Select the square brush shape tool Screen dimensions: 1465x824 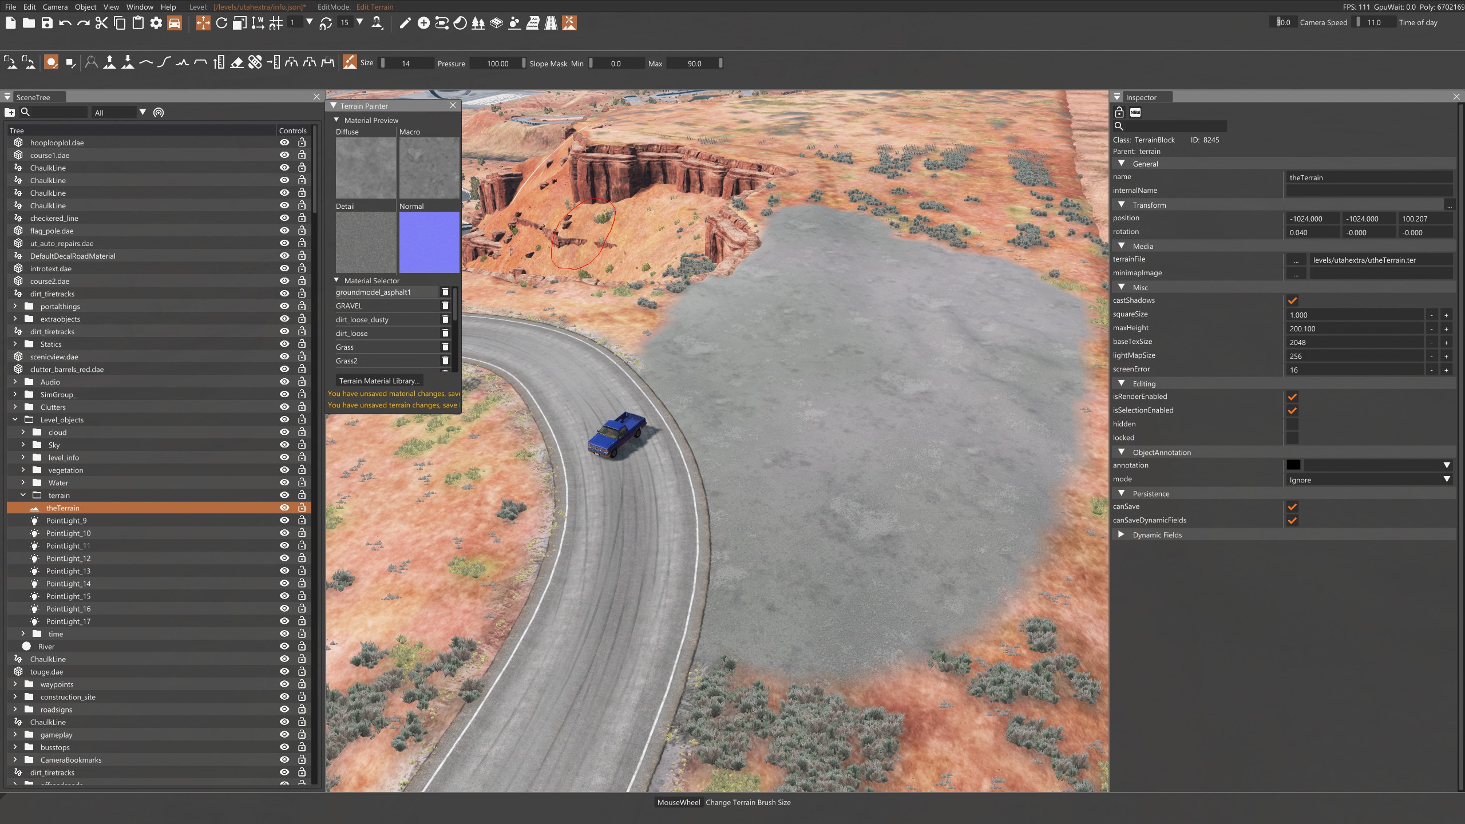tap(70, 62)
